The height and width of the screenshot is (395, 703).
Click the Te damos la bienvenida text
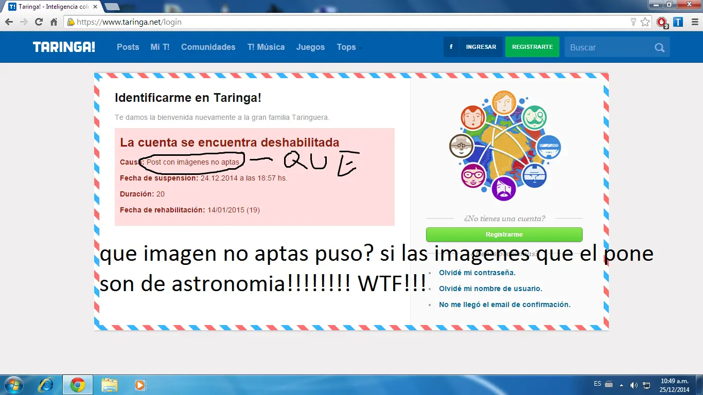(222, 117)
